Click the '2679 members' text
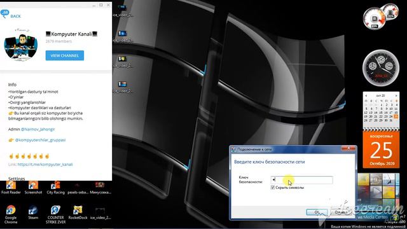407x229 pixels. tap(59, 41)
